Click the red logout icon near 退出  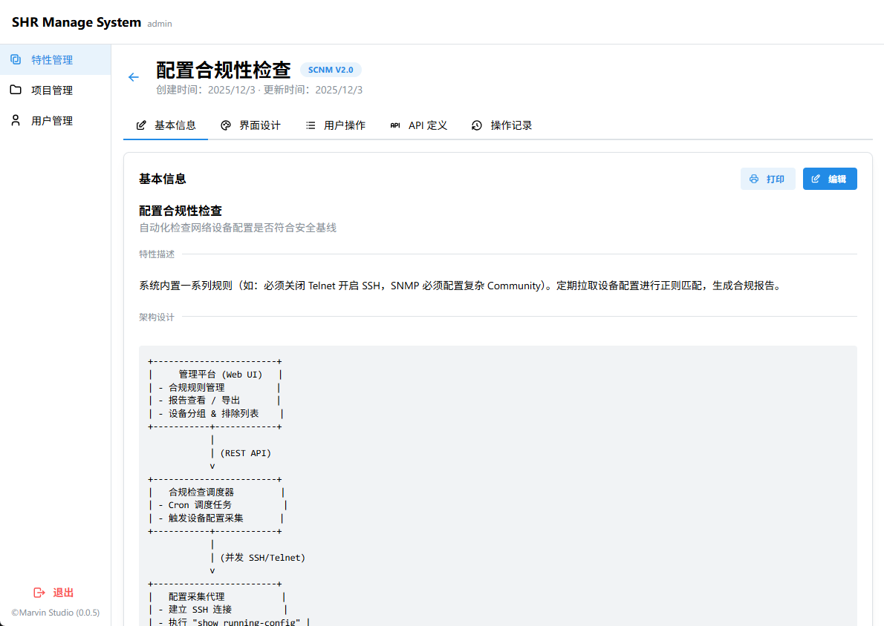pos(39,593)
